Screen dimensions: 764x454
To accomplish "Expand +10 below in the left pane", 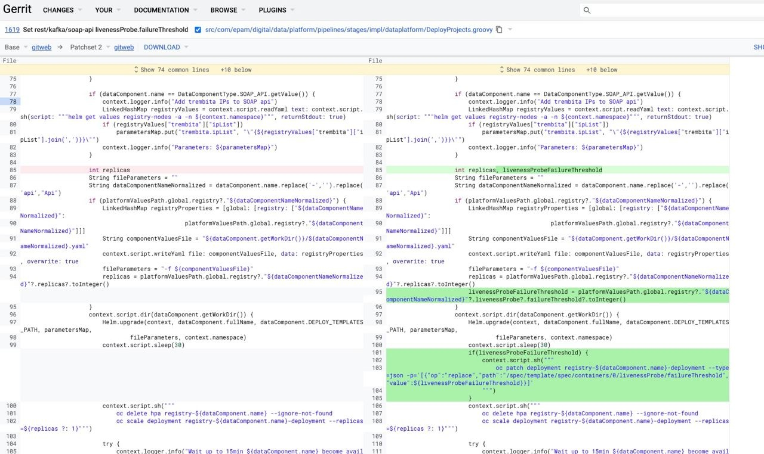I will point(236,70).
